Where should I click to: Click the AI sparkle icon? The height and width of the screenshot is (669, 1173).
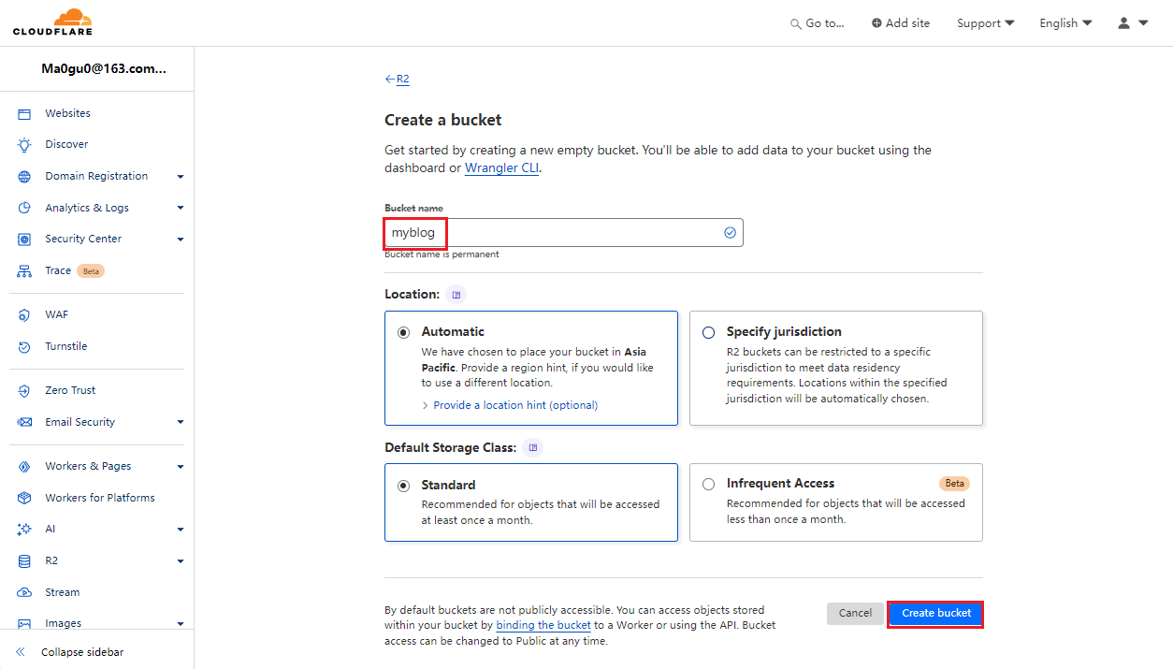(x=24, y=530)
